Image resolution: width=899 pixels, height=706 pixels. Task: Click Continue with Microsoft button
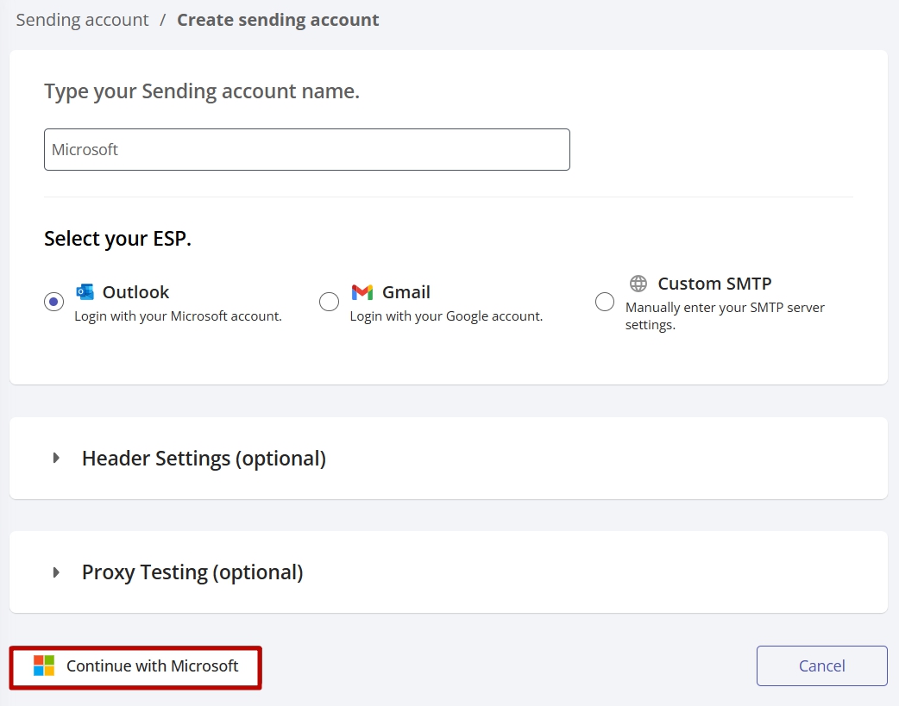click(135, 667)
